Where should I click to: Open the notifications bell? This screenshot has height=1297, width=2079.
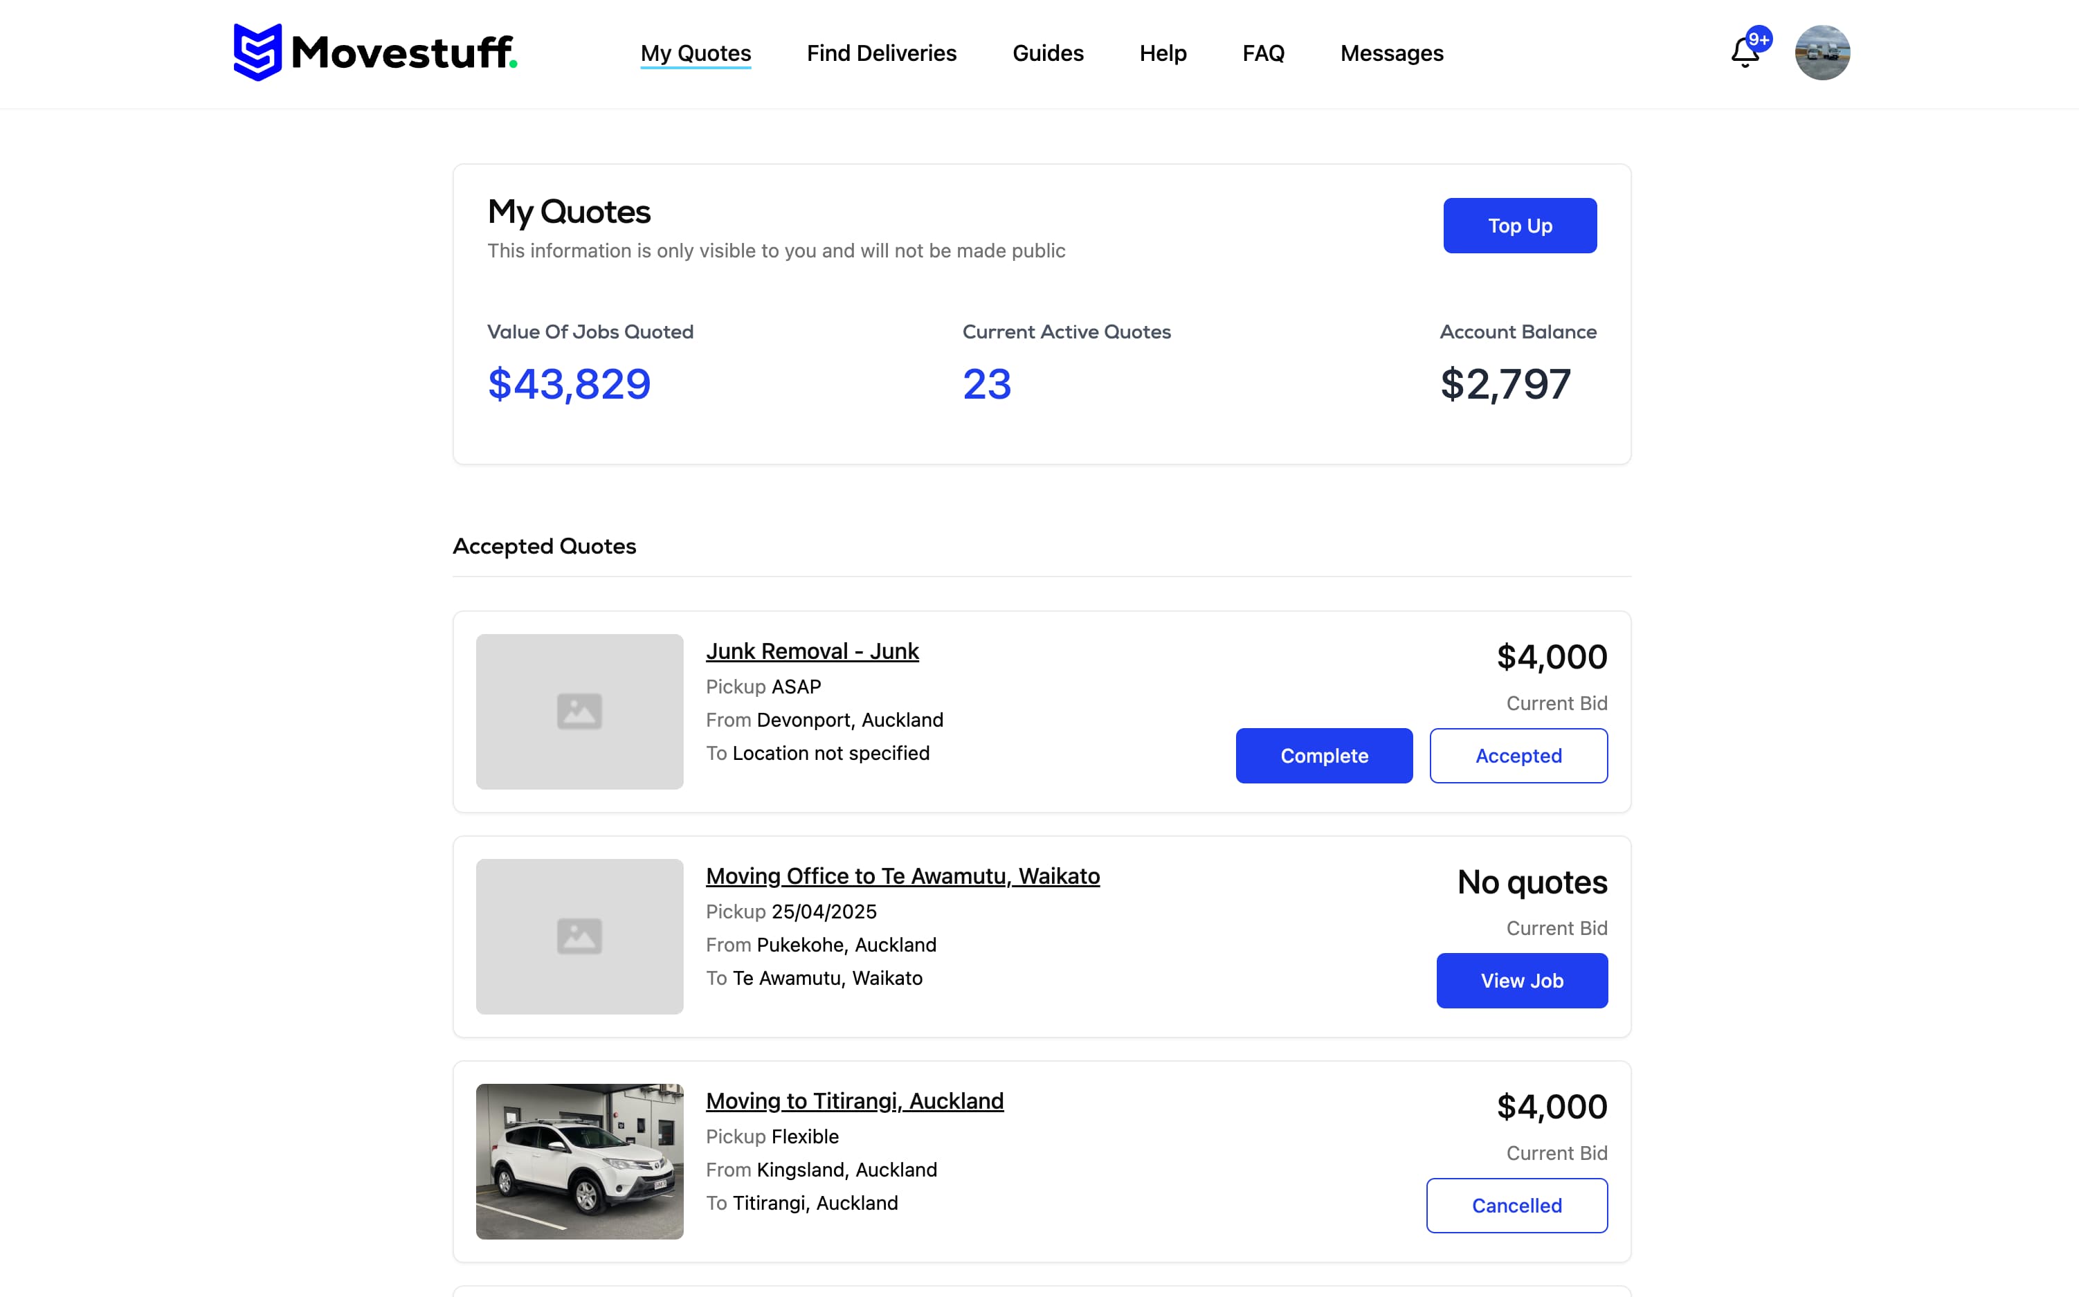click(1745, 53)
